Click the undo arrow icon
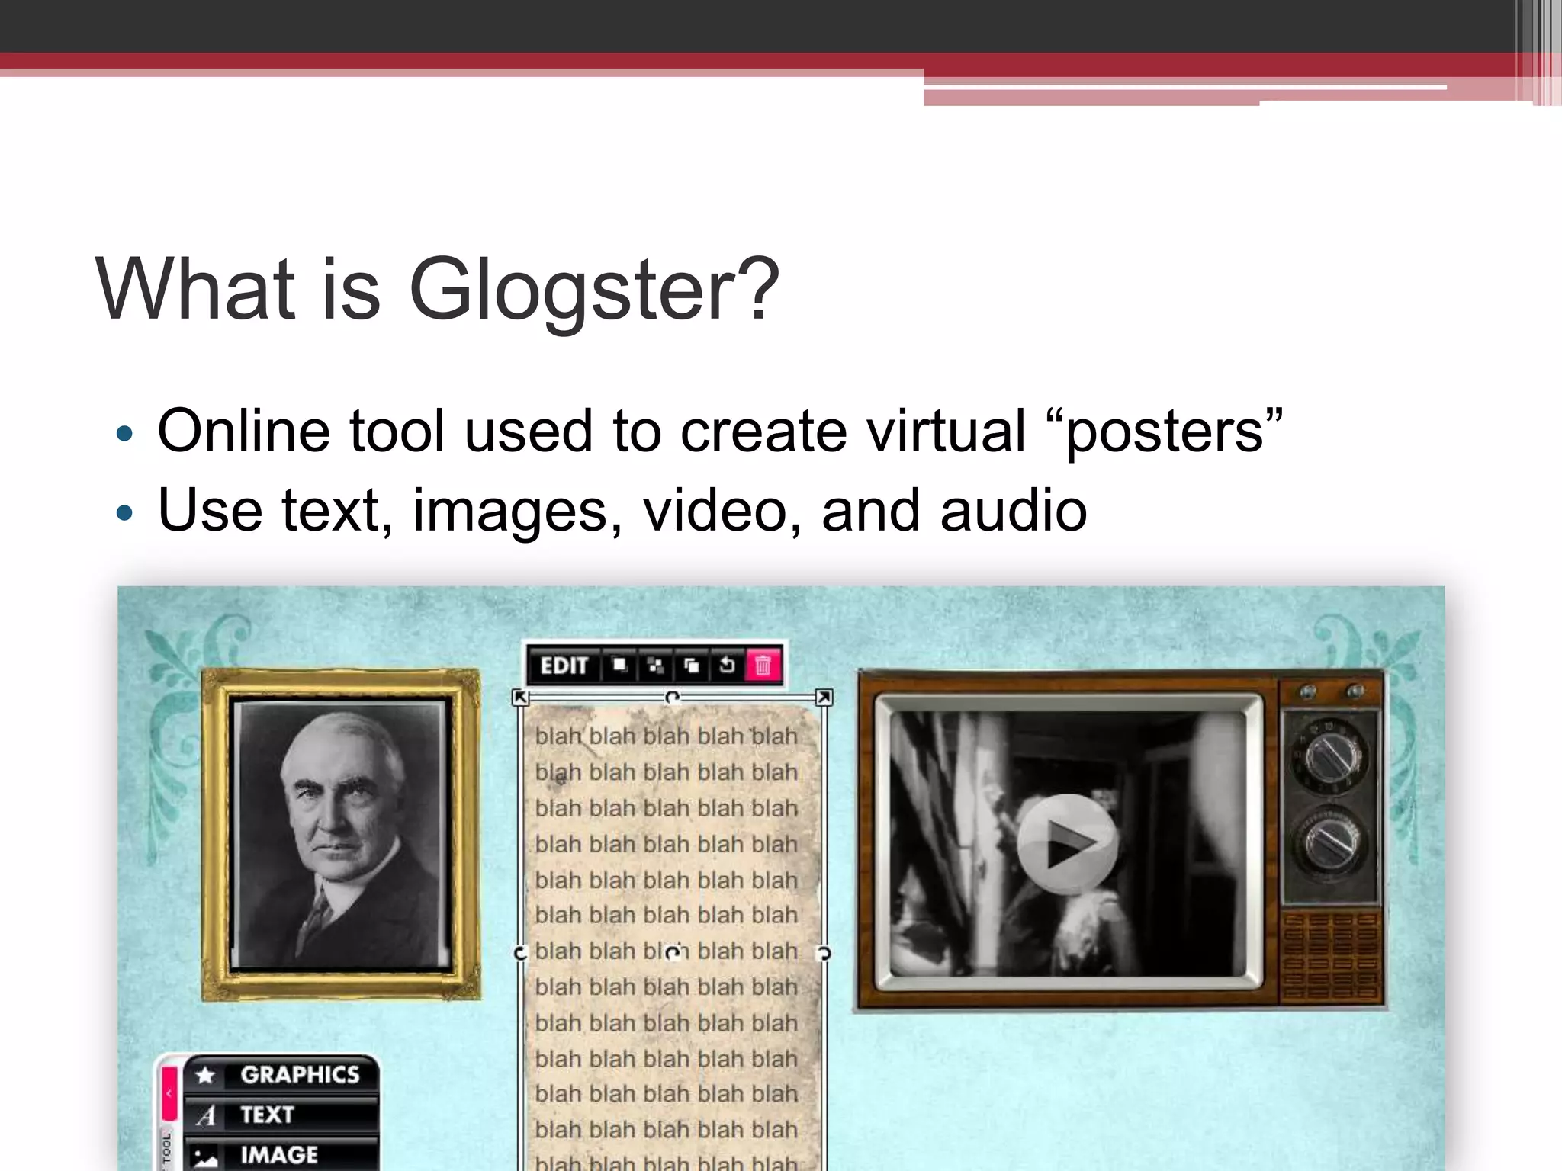 pos(727,666)
